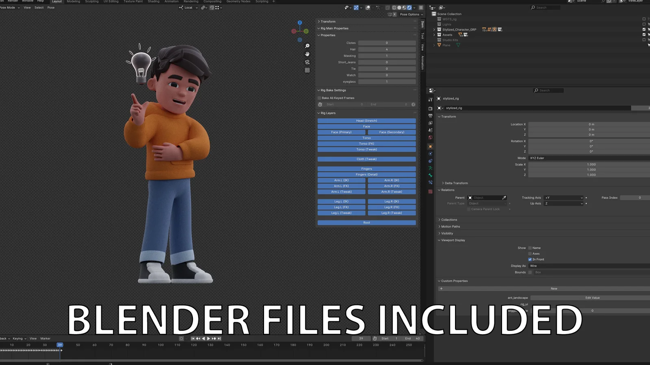Activate the viewport zoom magnifier icon

pos(307,46)
